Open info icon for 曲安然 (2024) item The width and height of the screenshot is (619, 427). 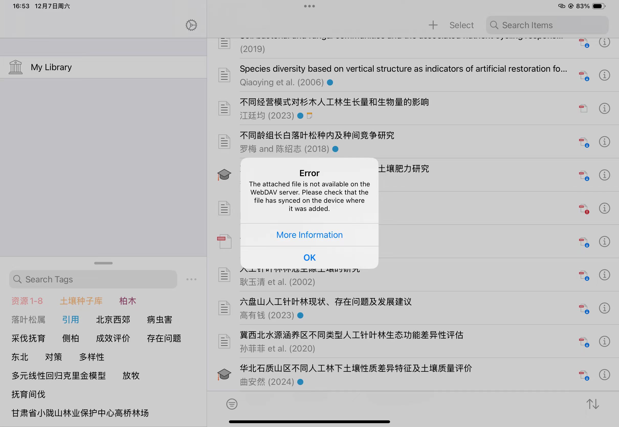(604, 375)
